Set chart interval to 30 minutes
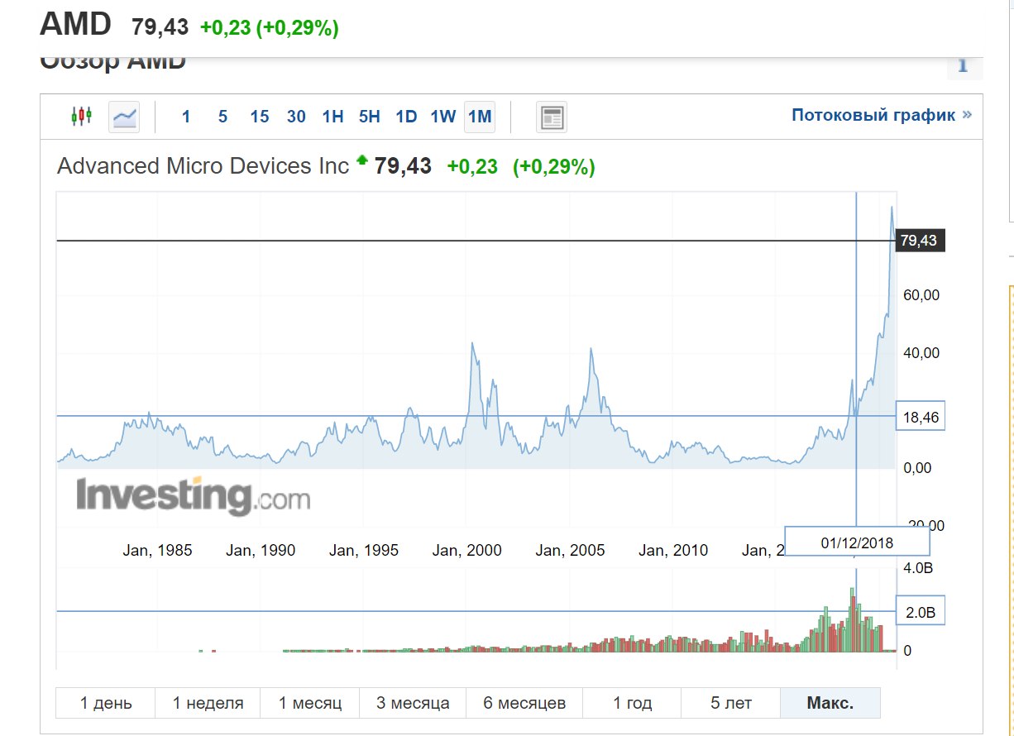 tap(296, 117)
